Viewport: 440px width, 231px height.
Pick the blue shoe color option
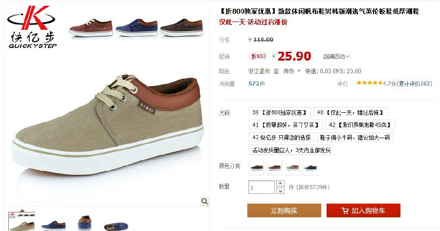(x=310, y=168)
